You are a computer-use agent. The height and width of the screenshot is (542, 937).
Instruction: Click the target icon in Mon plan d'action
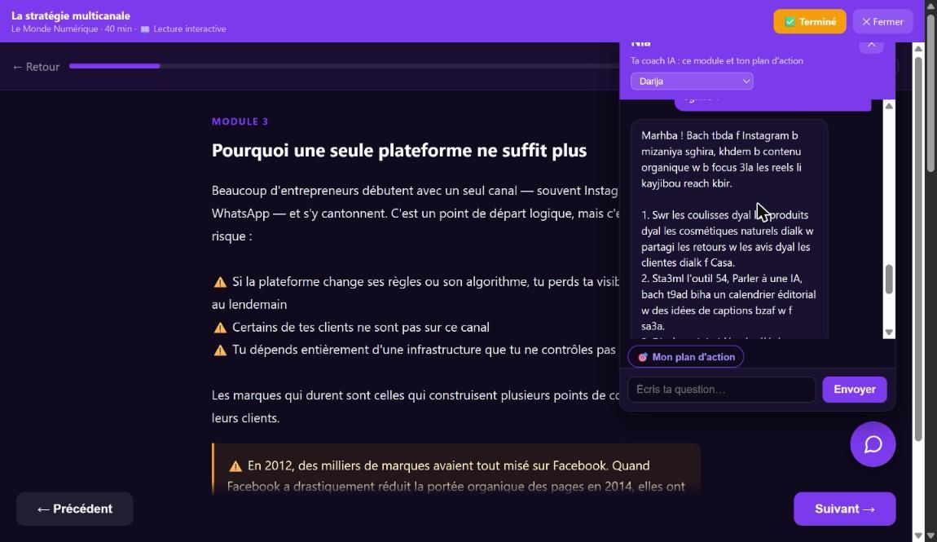click(642, 357)
